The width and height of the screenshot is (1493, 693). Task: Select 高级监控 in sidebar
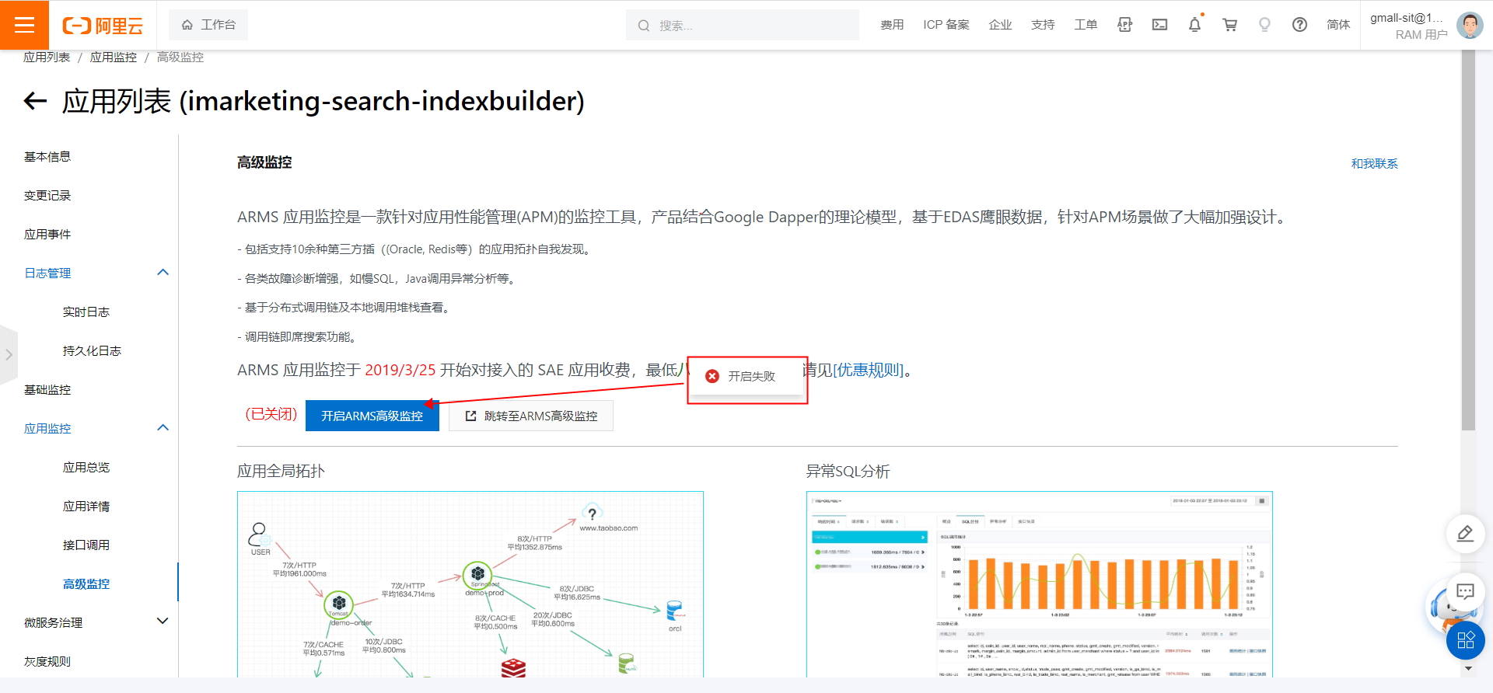pos(86,584)
